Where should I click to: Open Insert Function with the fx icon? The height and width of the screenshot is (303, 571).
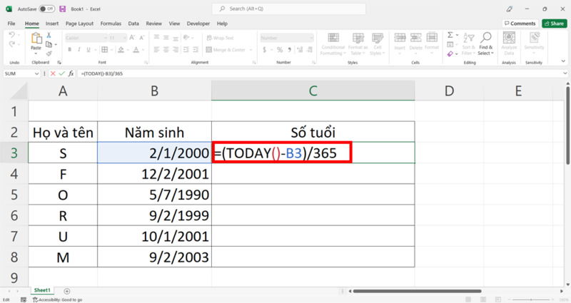(x=71, y=73)
